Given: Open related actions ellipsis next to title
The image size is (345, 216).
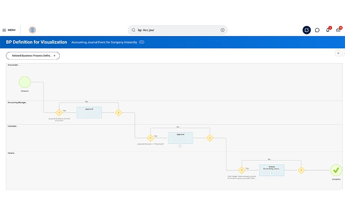Looking at the screenshot, I should tap(142, 42).
